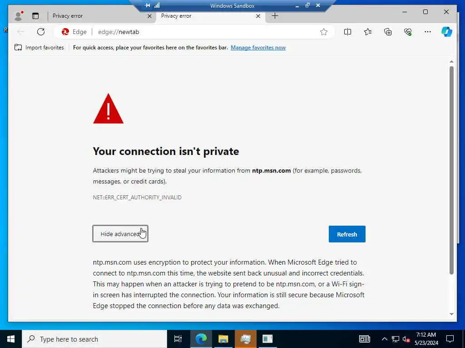Viewport: 465px width, 348px height.
Task: Click the vertical scrollbar thumb
Action: (451, 170)
